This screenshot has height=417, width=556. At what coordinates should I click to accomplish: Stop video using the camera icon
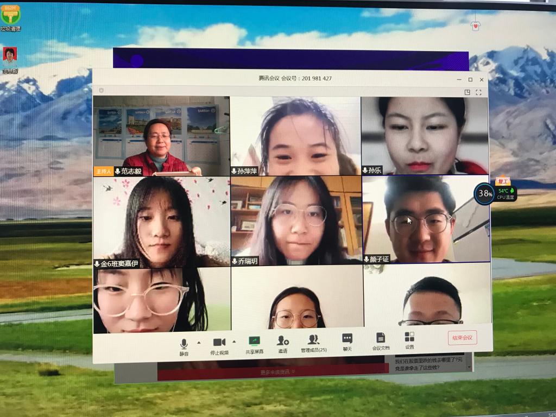click(219, 342)
